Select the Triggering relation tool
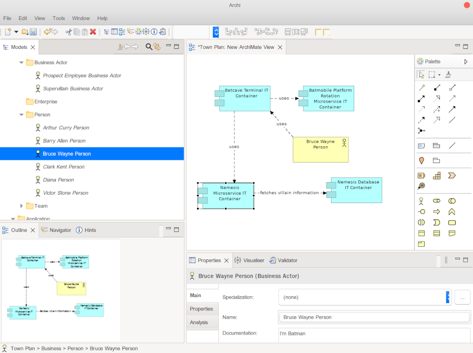 coord(452,109)
